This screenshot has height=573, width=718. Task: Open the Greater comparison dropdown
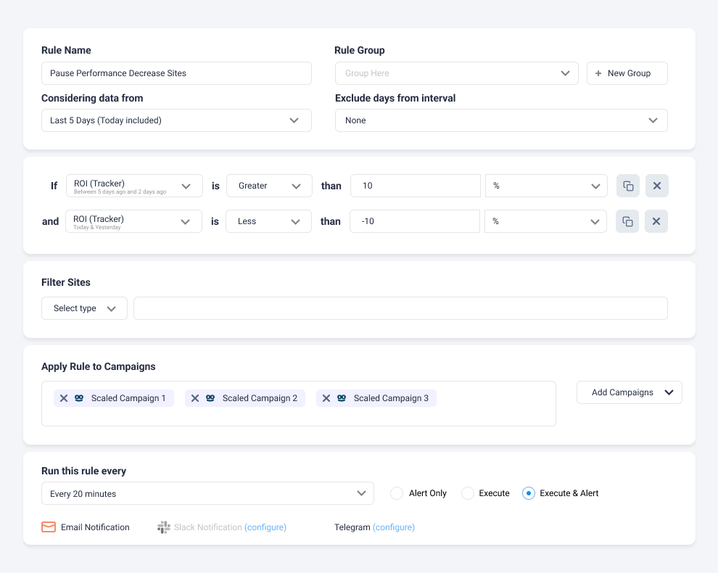click(x=269, y=186)
